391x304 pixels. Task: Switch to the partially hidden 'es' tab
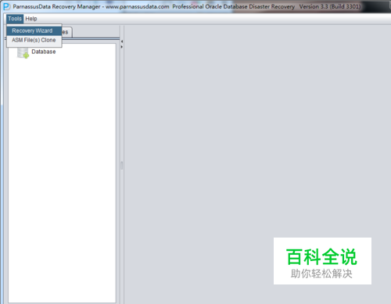[66, 32]
